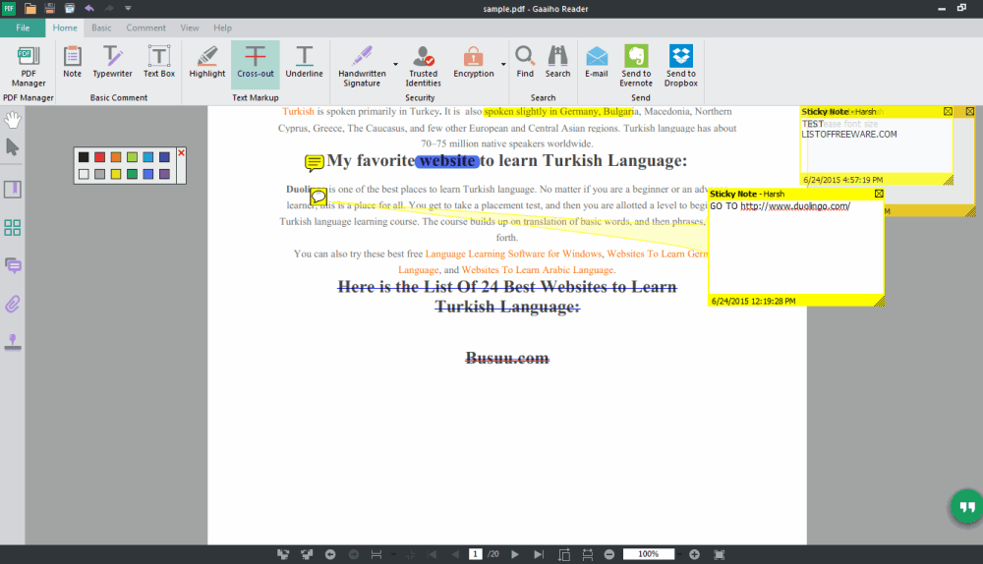Select the Underline markup tool
Viewport: 983px width, 564px height.
pos(304,62)
